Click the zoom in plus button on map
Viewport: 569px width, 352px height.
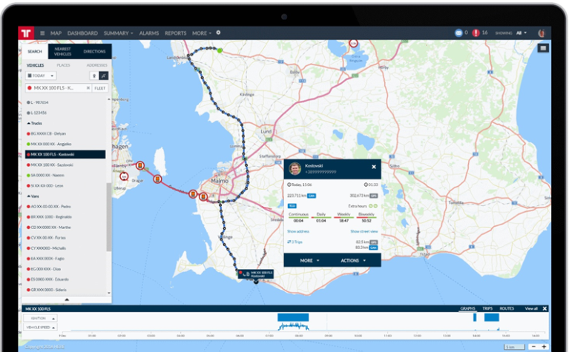tap(544, 347)
